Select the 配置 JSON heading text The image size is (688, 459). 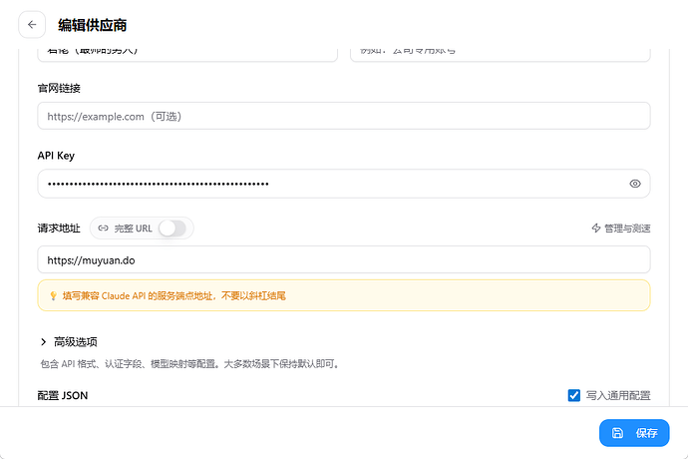coord(63,395)
